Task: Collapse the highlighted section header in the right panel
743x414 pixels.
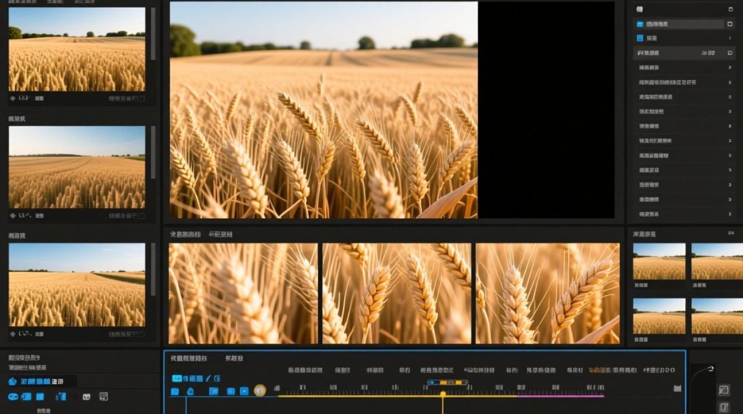Action: point(684,53)
